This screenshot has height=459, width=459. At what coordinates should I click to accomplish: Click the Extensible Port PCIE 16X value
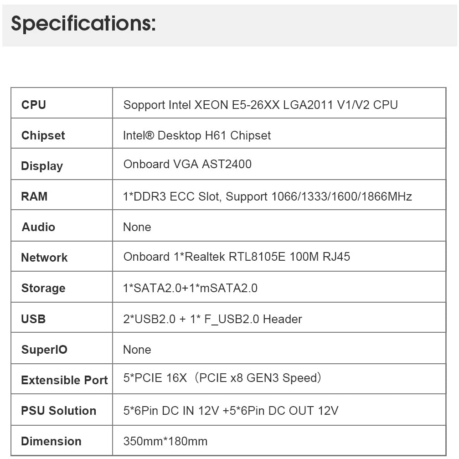coord(222,378)
